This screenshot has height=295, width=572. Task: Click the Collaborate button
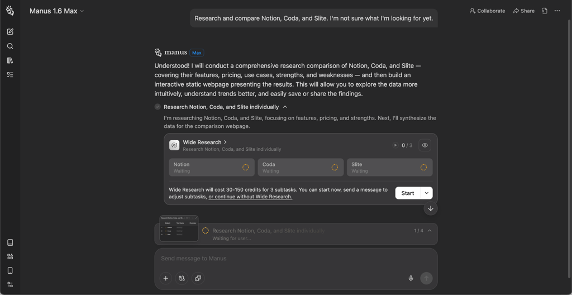[x=487, y=11]
